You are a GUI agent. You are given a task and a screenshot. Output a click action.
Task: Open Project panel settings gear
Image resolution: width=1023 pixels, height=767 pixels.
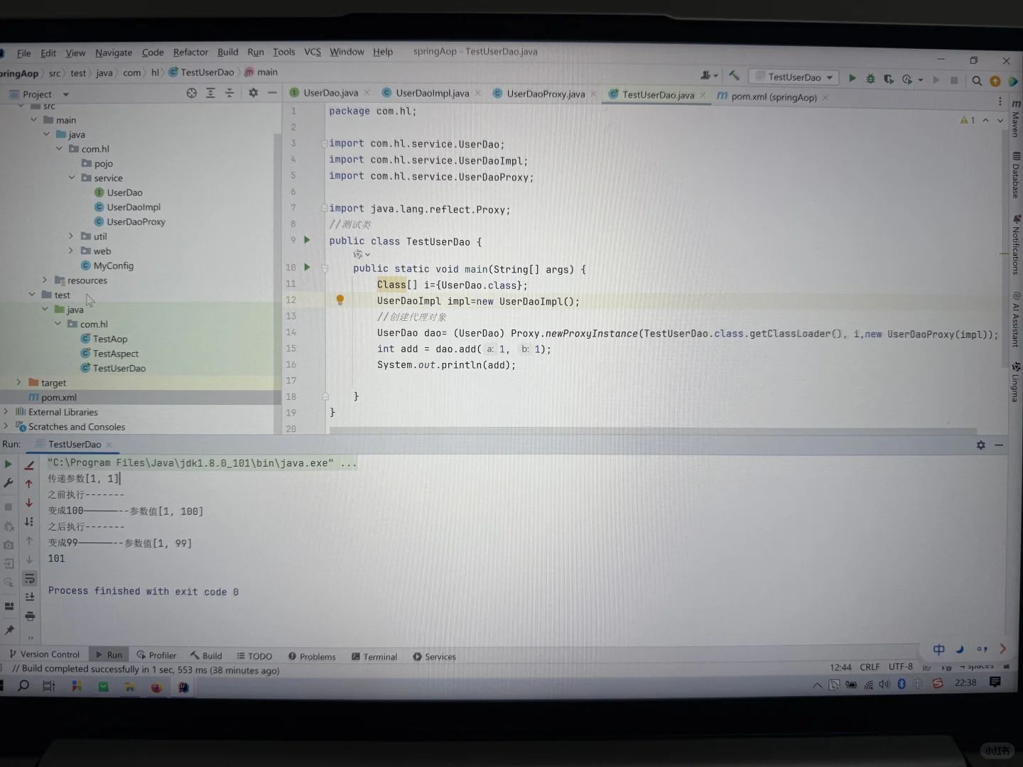click(253, 93)
